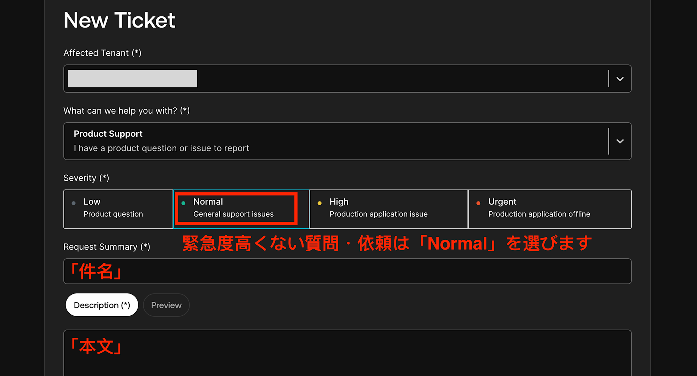697x376 pixels.
Task: Select Low severity option
Action: coord(118,209)
